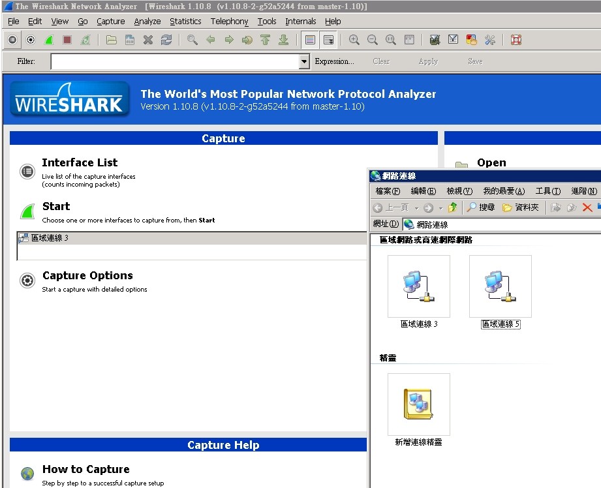Open the Capture menu

[111, 22]
